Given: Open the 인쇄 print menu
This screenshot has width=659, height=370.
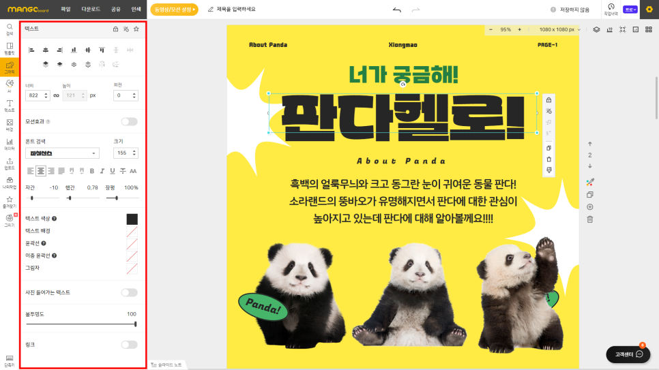Looking at the screenshot, I should pyautogui.click(x=136, y=9).
